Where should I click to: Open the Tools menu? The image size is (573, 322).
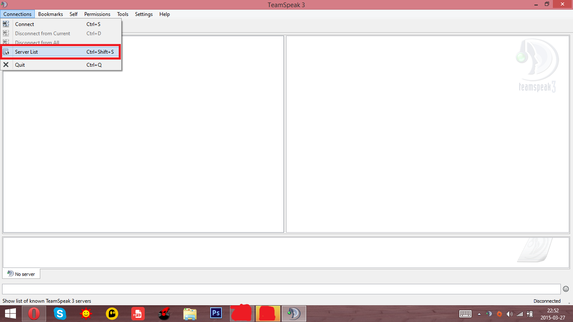(x=122, y=14)
